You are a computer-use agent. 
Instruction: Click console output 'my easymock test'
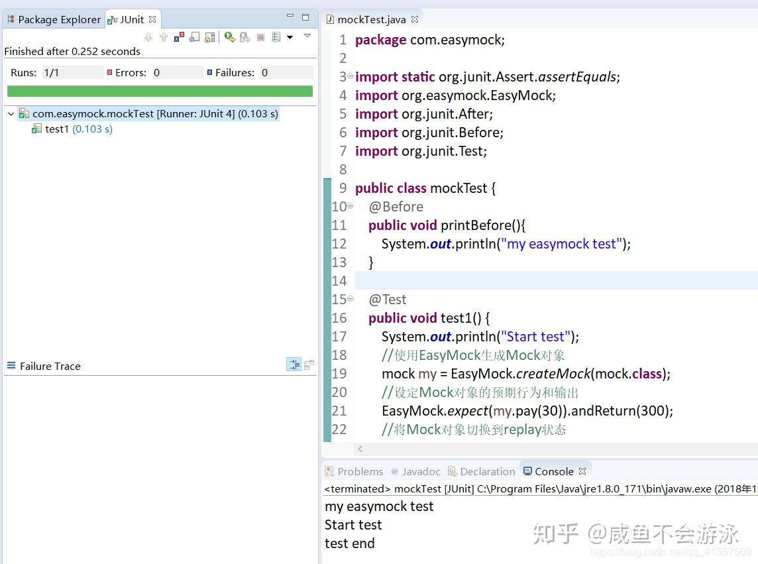coord(379,506)
